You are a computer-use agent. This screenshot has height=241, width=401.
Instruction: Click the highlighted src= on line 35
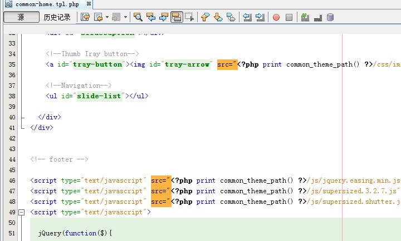(227, 64)
